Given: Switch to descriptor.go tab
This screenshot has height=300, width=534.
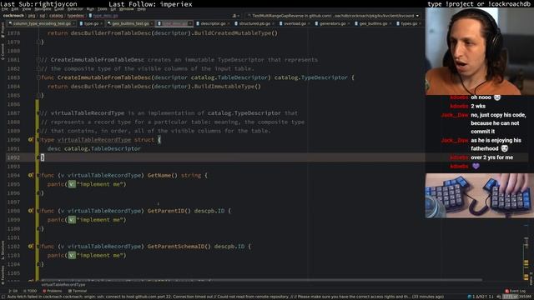Looking at the screenshot, I should click(213, 23).
